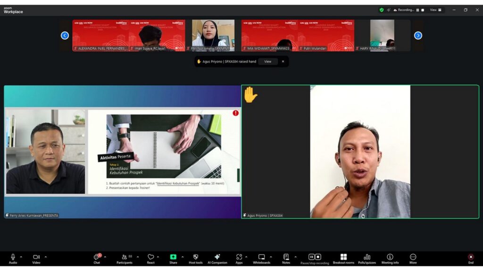The width and height of the screenshot is (483, 271).
Task: Pause recording using top bar pause icon
Action: [418, 10]
